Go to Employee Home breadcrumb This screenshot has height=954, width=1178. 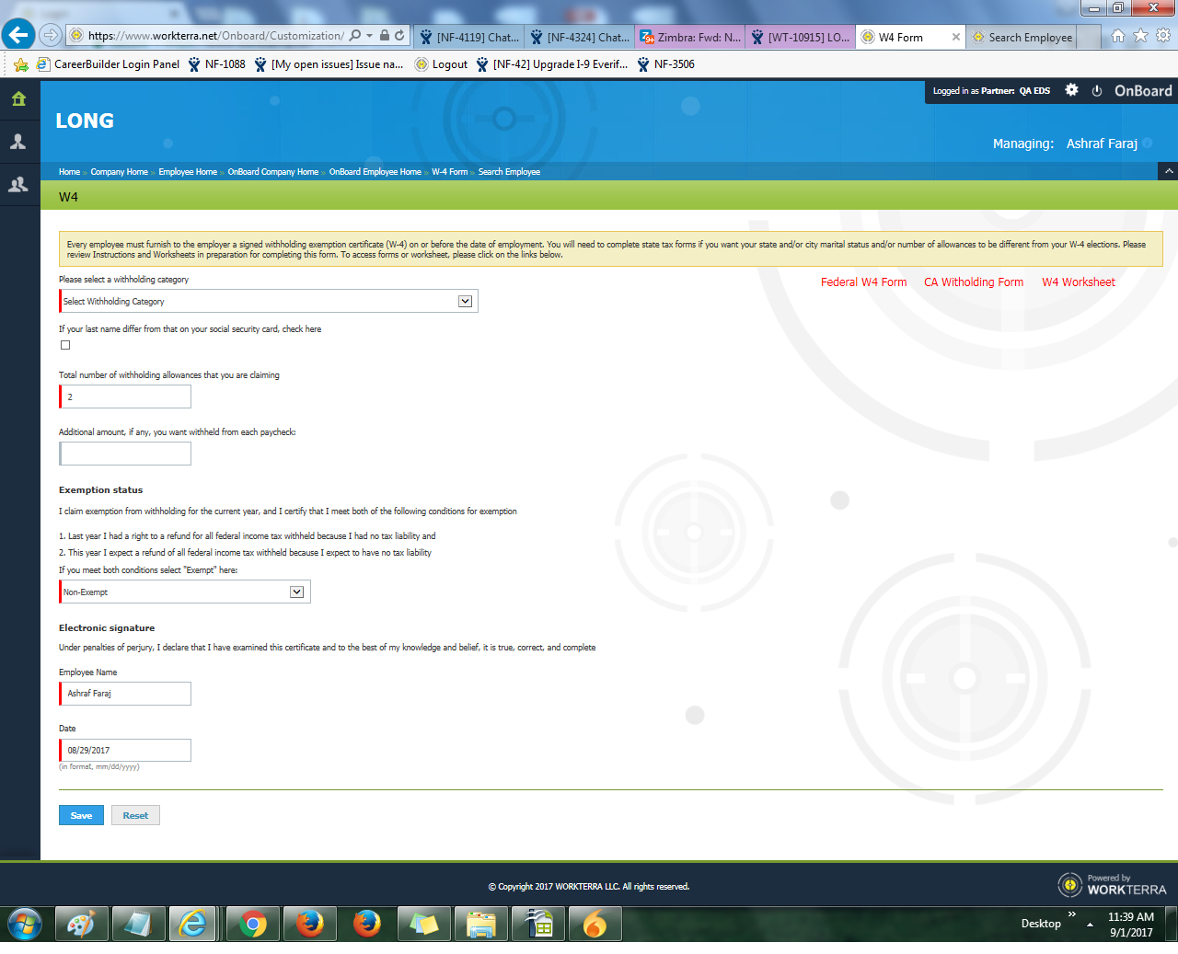pos(188,172)
